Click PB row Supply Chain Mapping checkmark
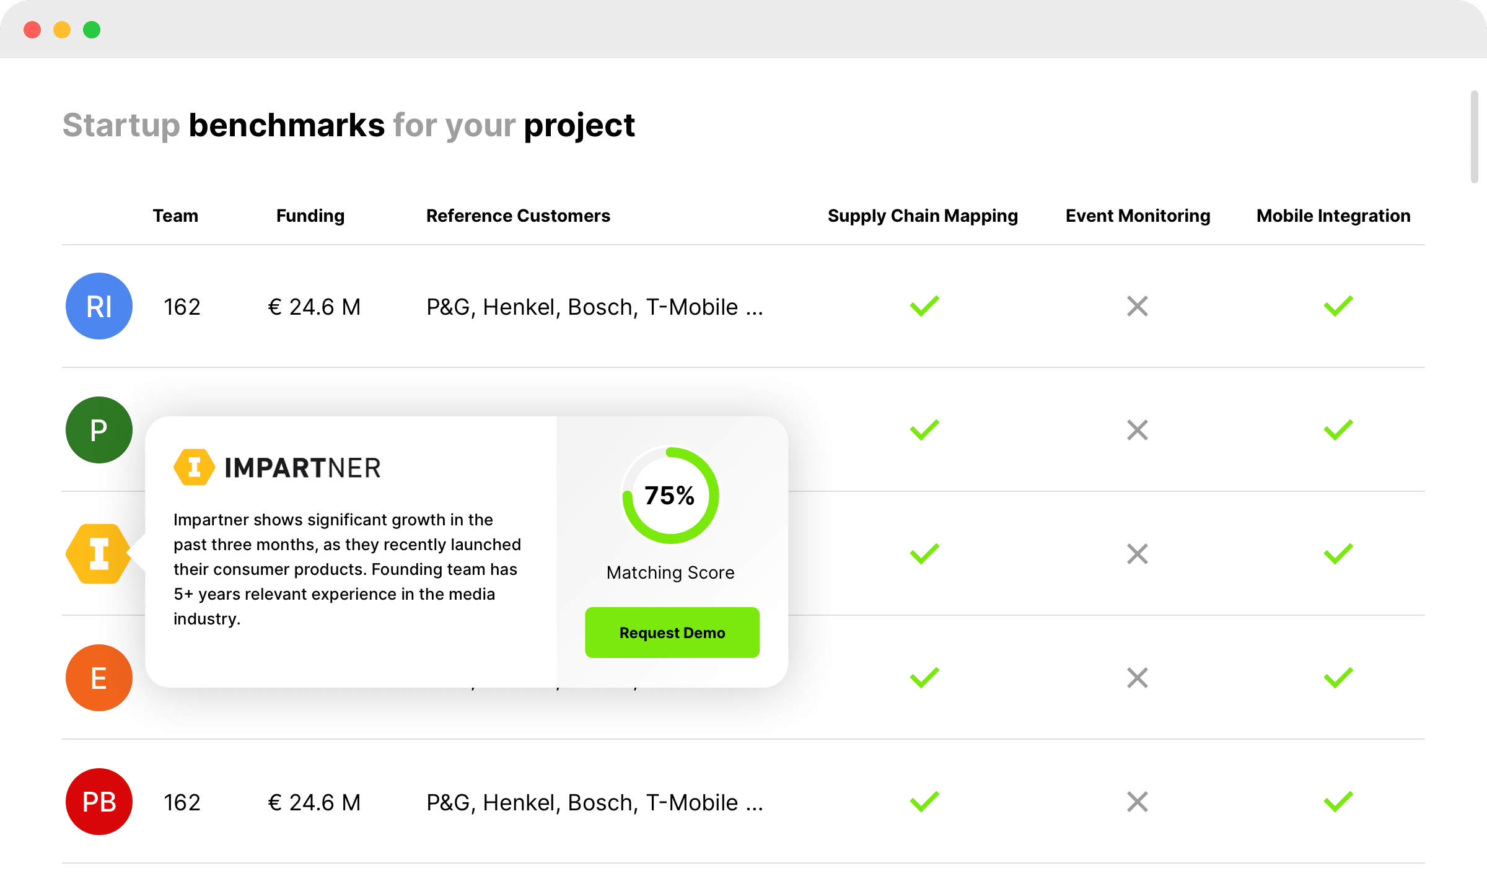The height and width of the screenshot is (876, 1487). (x=924, y=802)
